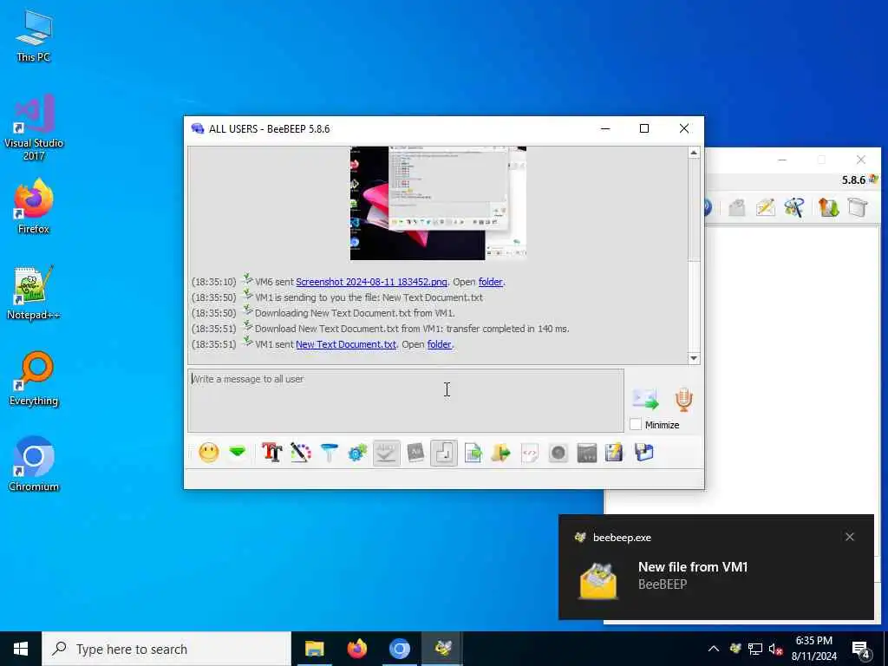Open file transfers up-down arrows icon in back window

pyautogui.click(x=828, y=207)
